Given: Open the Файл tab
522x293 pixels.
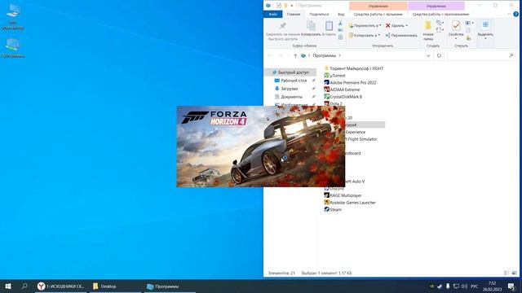Looking at the screenshot, I should click(273, 15).
